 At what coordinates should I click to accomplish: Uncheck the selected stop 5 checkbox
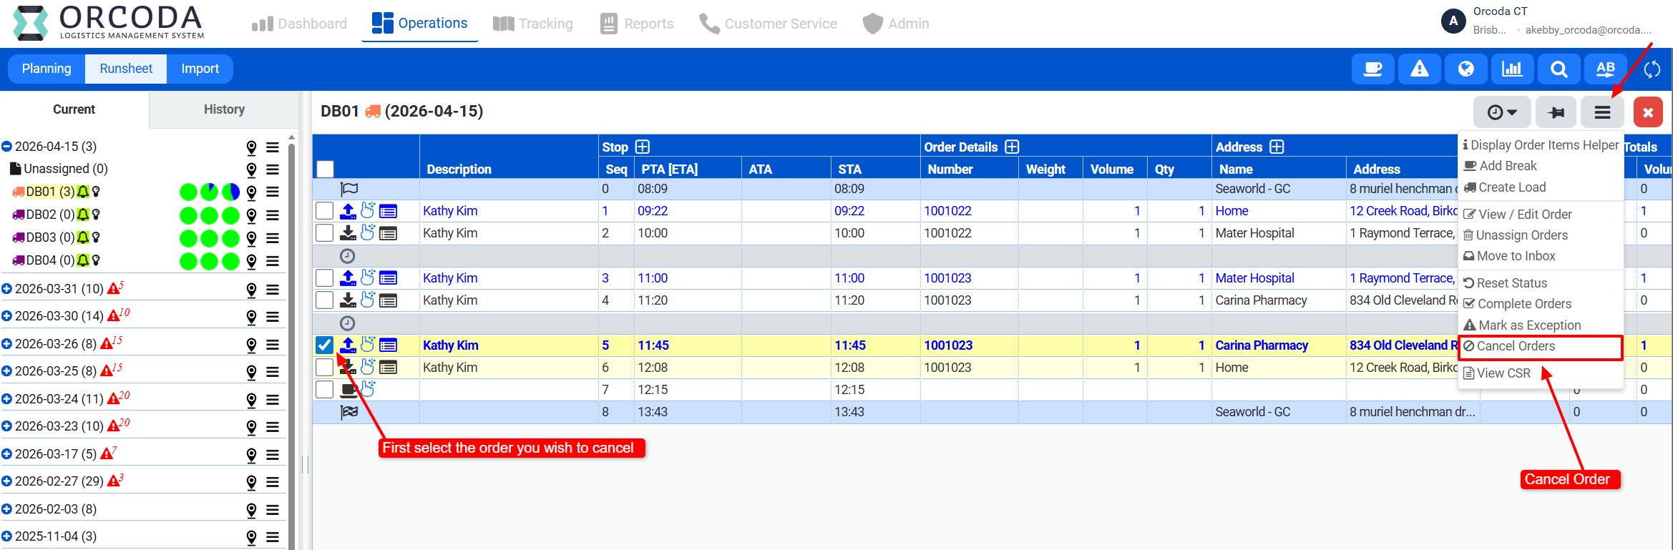point(325,345)
